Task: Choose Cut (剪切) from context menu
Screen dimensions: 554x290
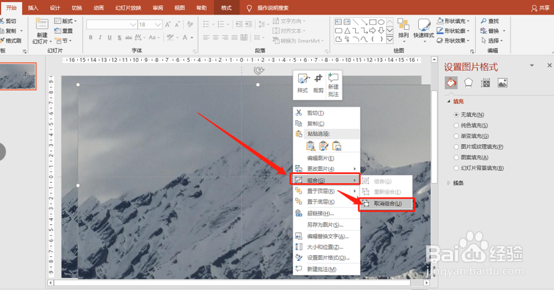Action: coord(326,113)
